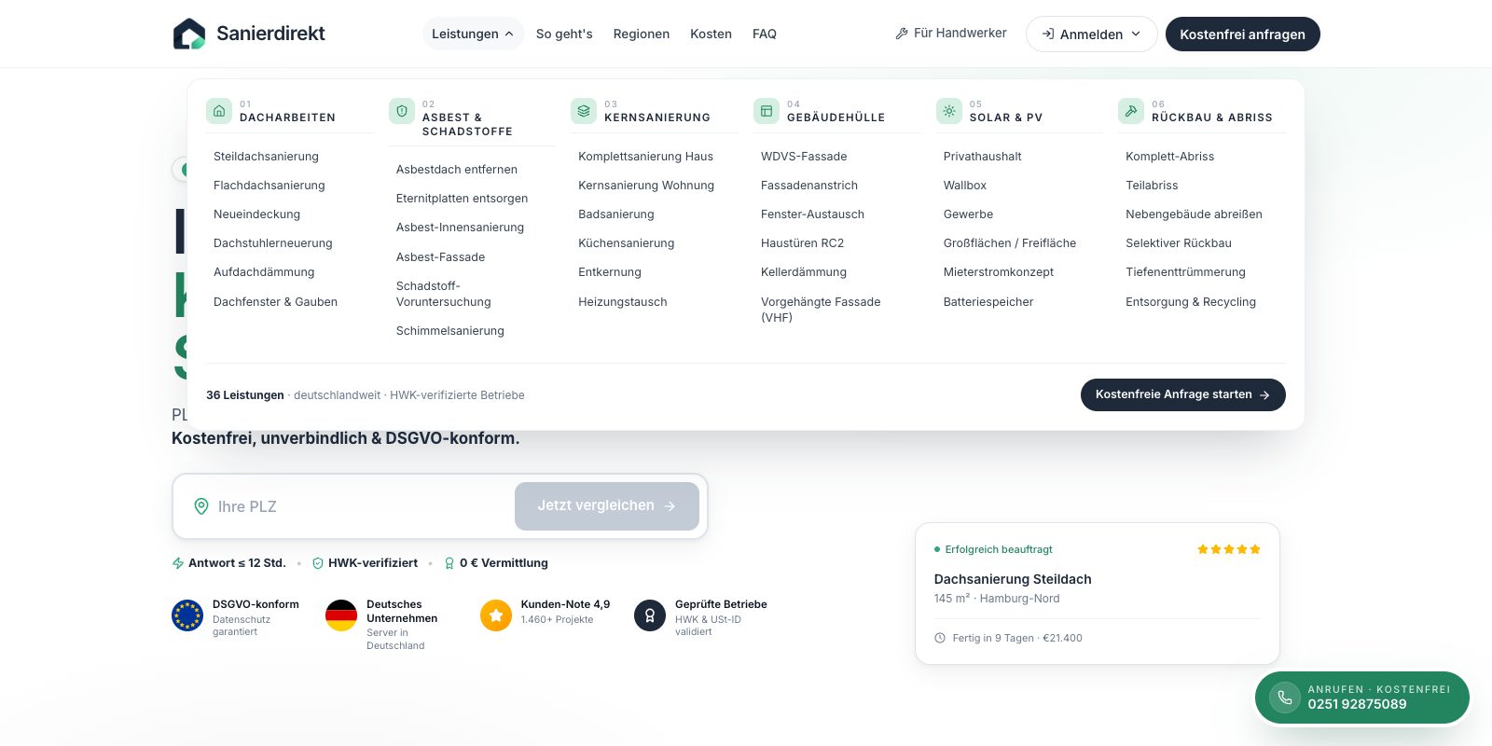Select Fenster-Austausch service
1492x746 pixels.
(x=812, y=214)
